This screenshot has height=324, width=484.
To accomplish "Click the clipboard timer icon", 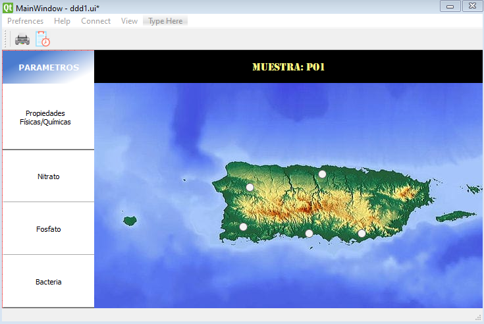I will pos(43,39).
